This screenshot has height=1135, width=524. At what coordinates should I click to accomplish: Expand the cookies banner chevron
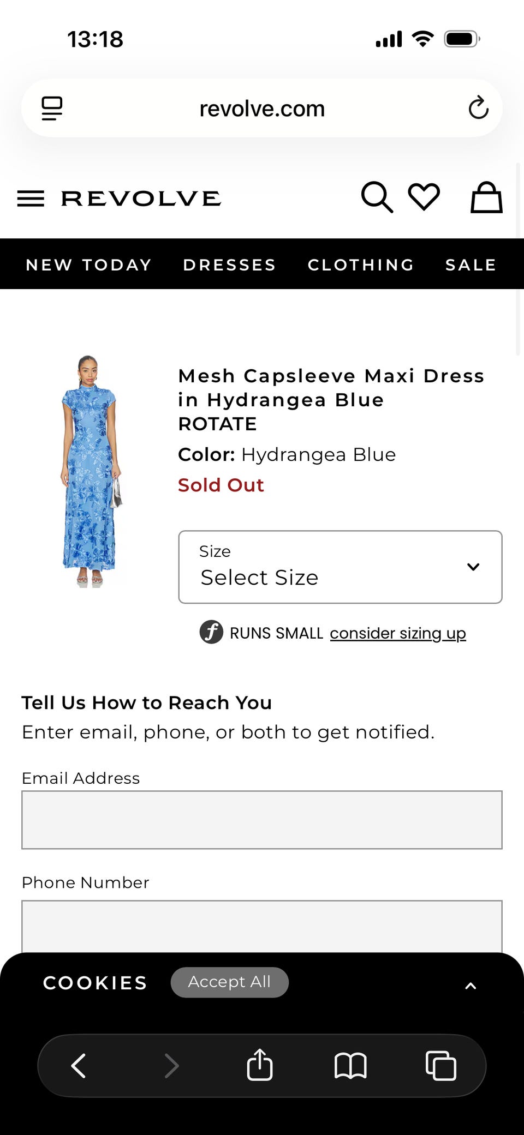click(471, 986)
